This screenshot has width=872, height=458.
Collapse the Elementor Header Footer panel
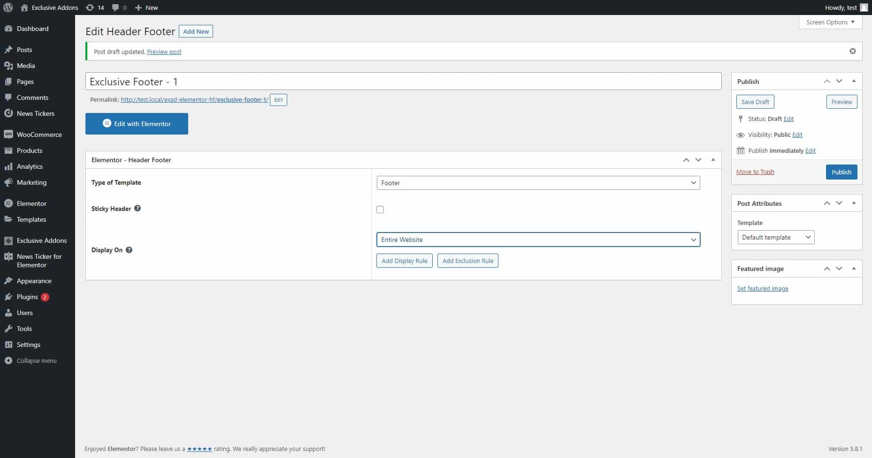(x=713, y=160)
